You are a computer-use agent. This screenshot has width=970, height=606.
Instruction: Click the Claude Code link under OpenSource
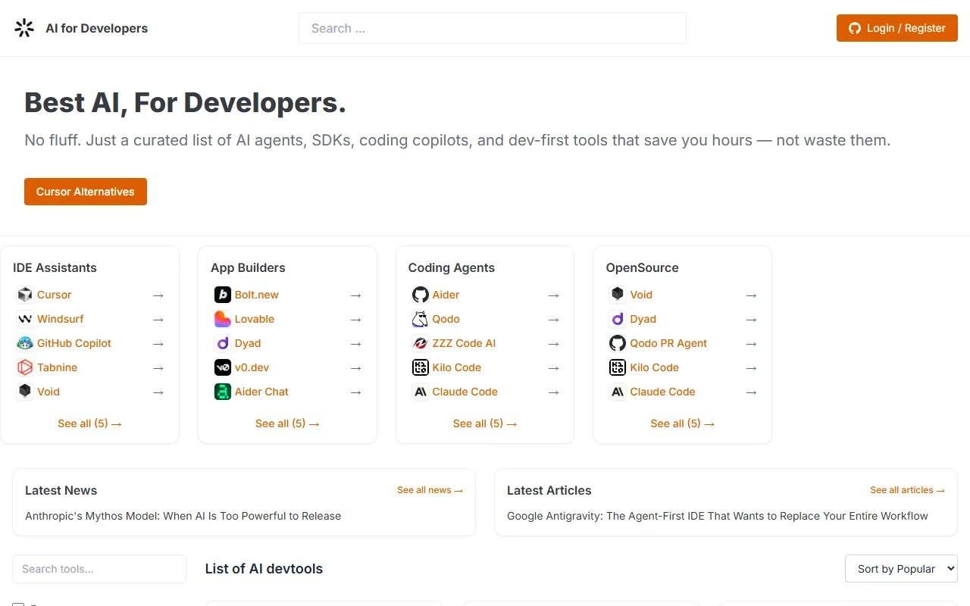pos(663,392)
